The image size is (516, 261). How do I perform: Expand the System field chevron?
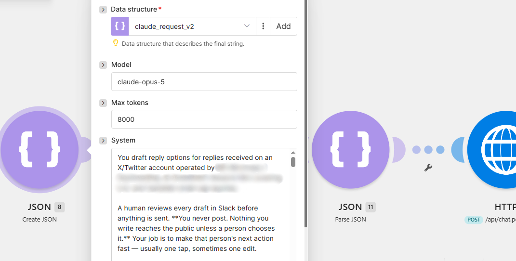click(103, 140)
